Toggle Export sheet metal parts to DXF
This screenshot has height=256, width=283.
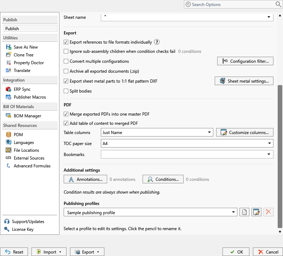(x=66, y=81)
